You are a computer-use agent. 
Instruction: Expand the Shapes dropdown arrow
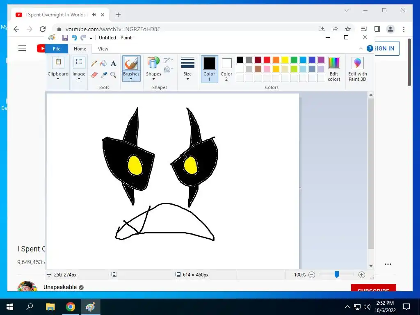tap(153, 79)
